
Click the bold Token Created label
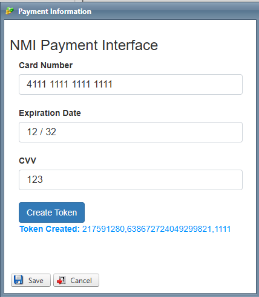(x=50, y=229)
